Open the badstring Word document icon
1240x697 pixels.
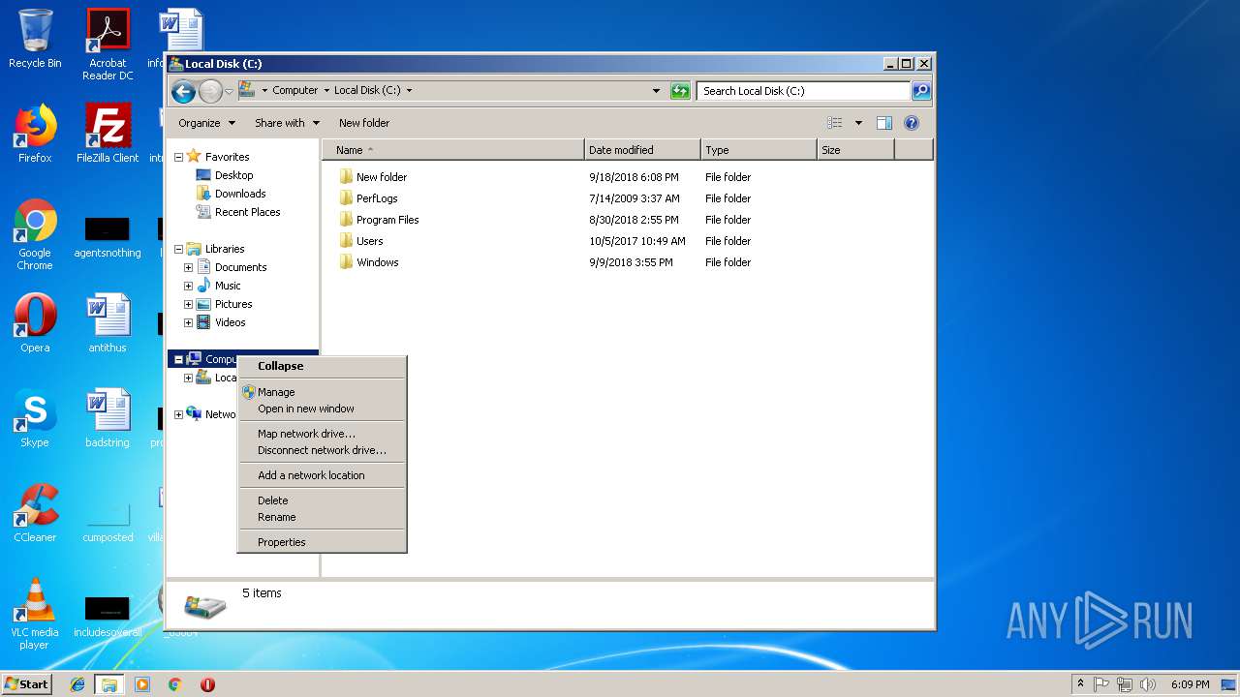click(108, 418)
